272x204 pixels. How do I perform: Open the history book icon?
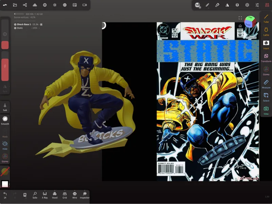pos(25,195)
